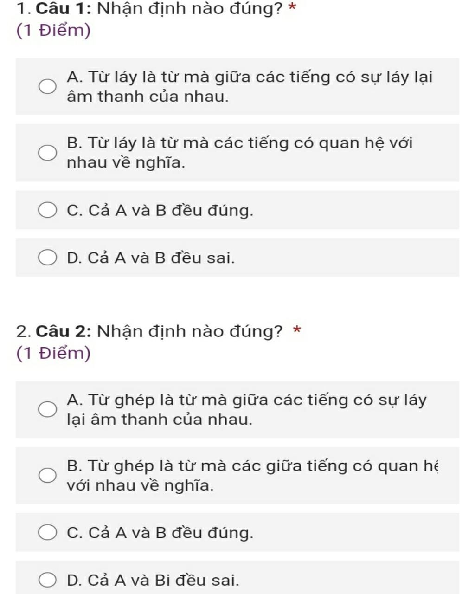Click label text 'D. Cả A và Bi đều sai.'
The height and width of the screenshot is (594, 475).
pyautogui.click(x=153, y=580)
